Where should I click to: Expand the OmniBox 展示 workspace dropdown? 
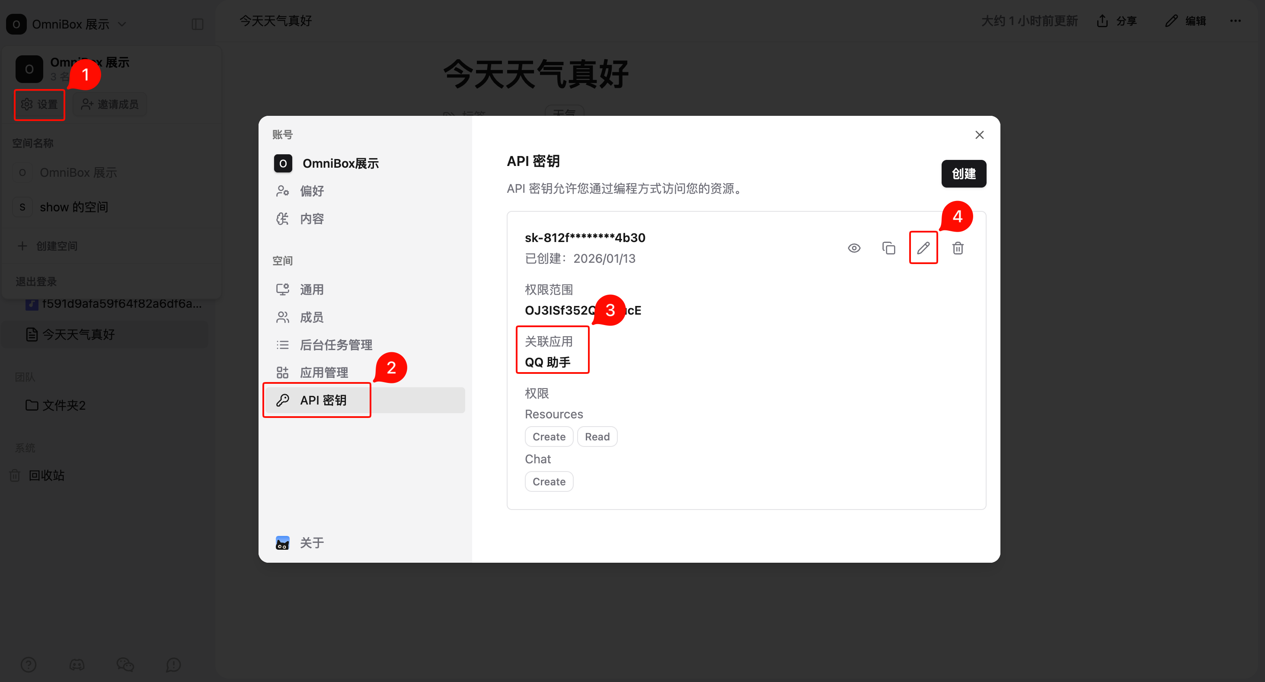point(122,23)
